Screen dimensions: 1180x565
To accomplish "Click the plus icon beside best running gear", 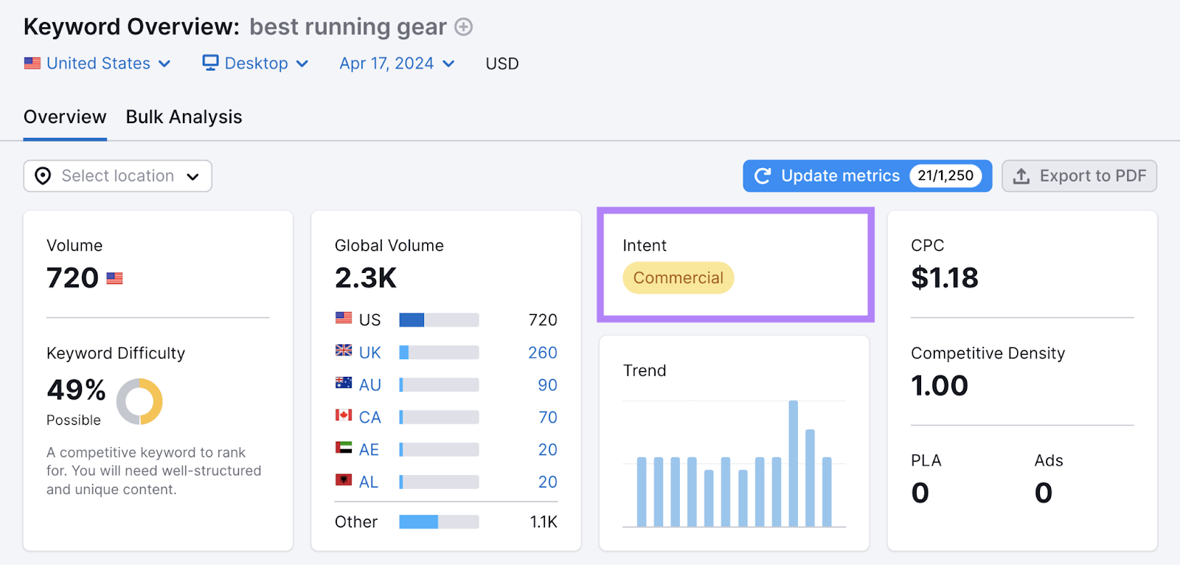I will click(x=463, y=27).
